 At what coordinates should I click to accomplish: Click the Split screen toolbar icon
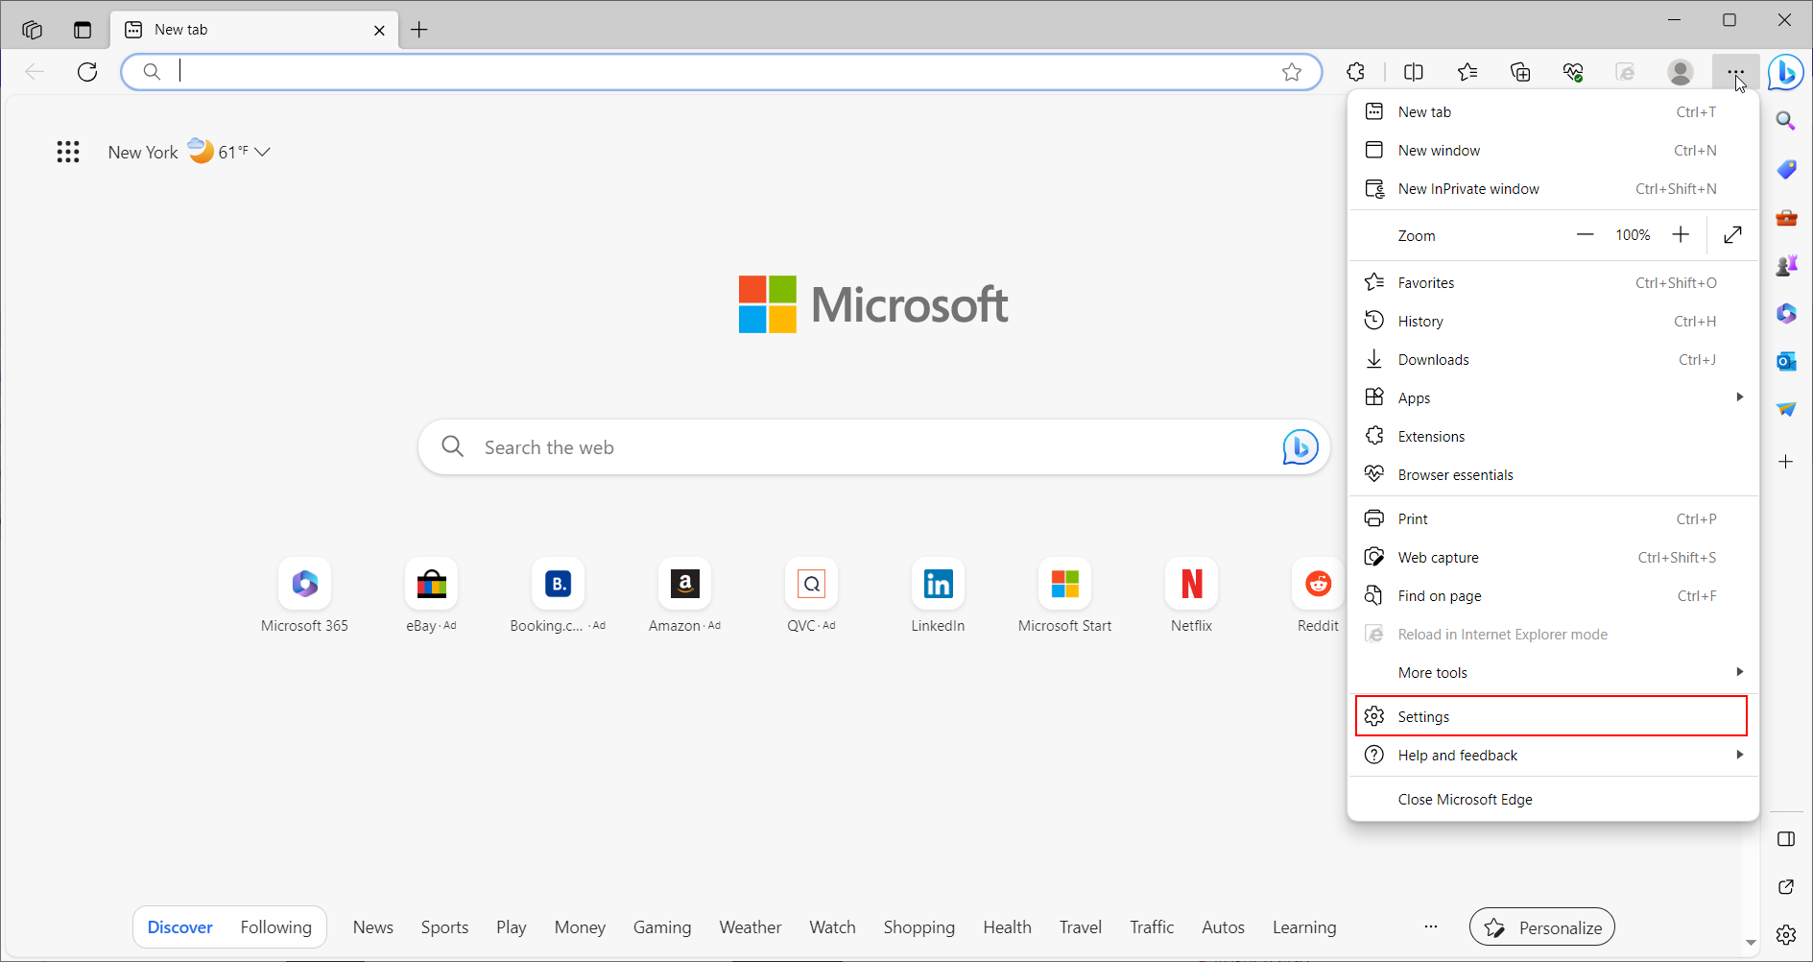(1413, 72)
